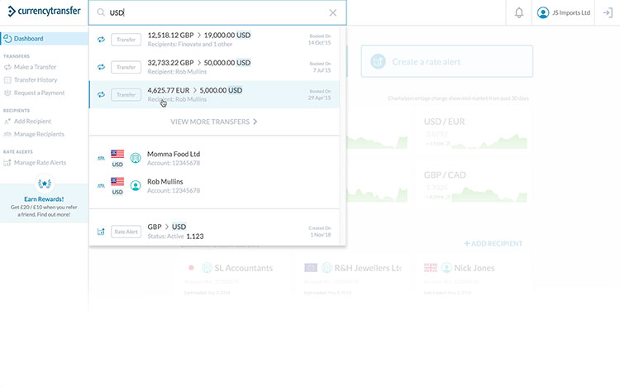Click the repeat icon for the 12,518.12 GBP transfer

101,39
